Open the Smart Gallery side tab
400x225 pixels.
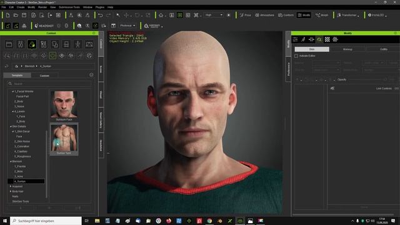(x=101, y=120)
